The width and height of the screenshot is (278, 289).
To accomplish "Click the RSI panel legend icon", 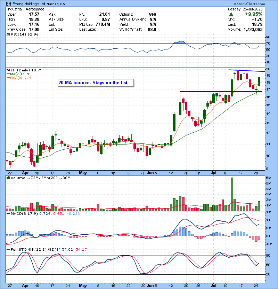I will pyautogui.click(x=8, y=34).
